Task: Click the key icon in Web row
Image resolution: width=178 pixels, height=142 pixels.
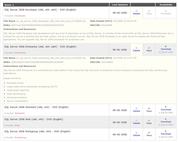Action: (149, 120)
